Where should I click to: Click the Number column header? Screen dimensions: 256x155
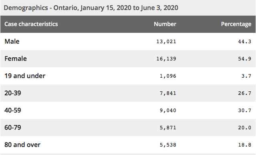(165, 24)
